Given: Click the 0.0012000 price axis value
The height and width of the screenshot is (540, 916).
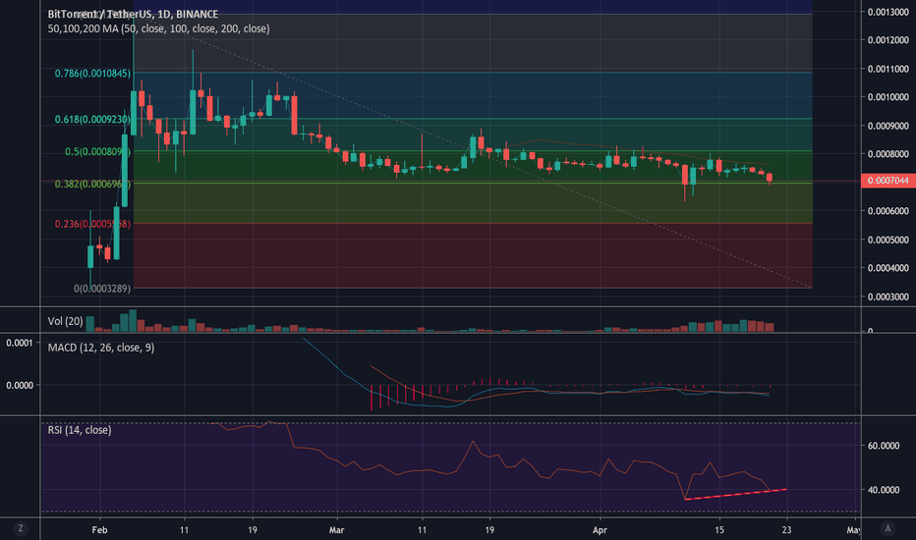Looking at the screenshot, I should coord(887,40).
